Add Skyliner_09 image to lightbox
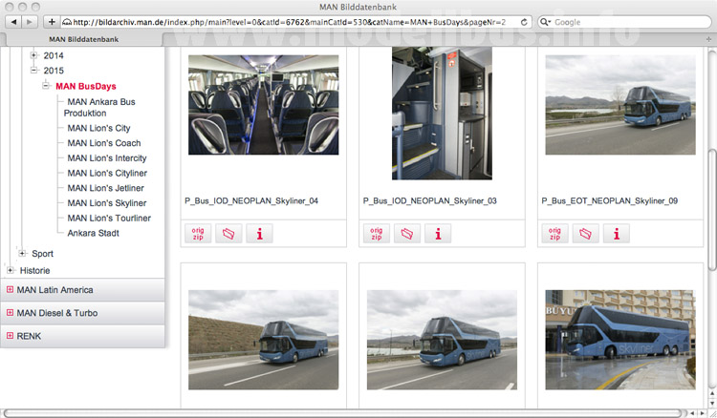Screen dimensions: 717x418 click(x=585, y=234)
